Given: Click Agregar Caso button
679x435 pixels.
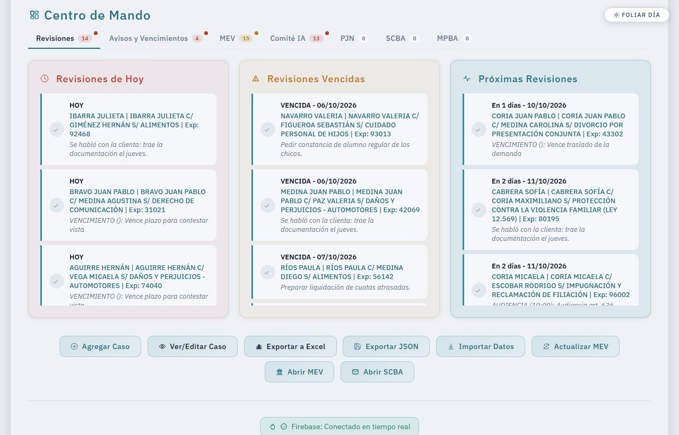Looking at the screenshot, I should coord(100,346).
